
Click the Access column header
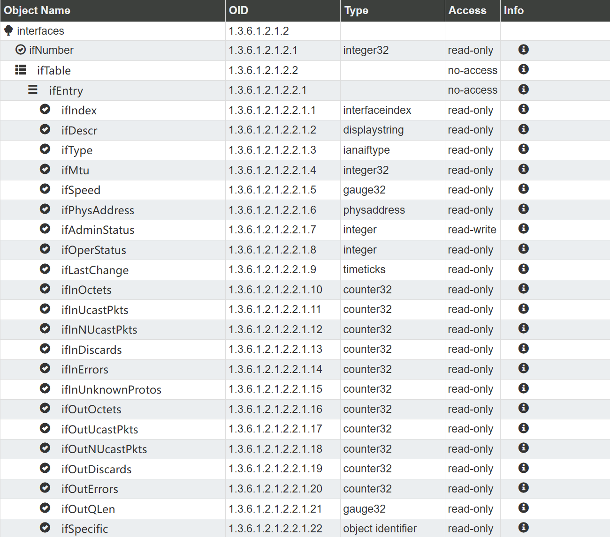pyautogui.click(x=467, y=10)
